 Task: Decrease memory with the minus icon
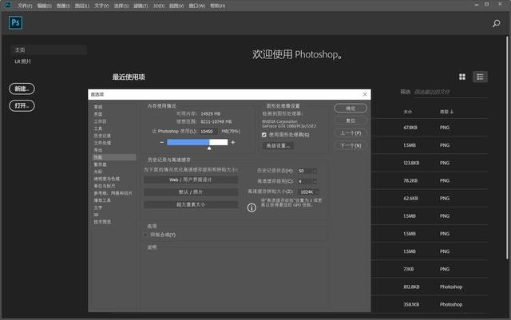point(161,142)
